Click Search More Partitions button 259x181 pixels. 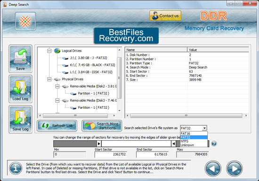click(102, 126)
